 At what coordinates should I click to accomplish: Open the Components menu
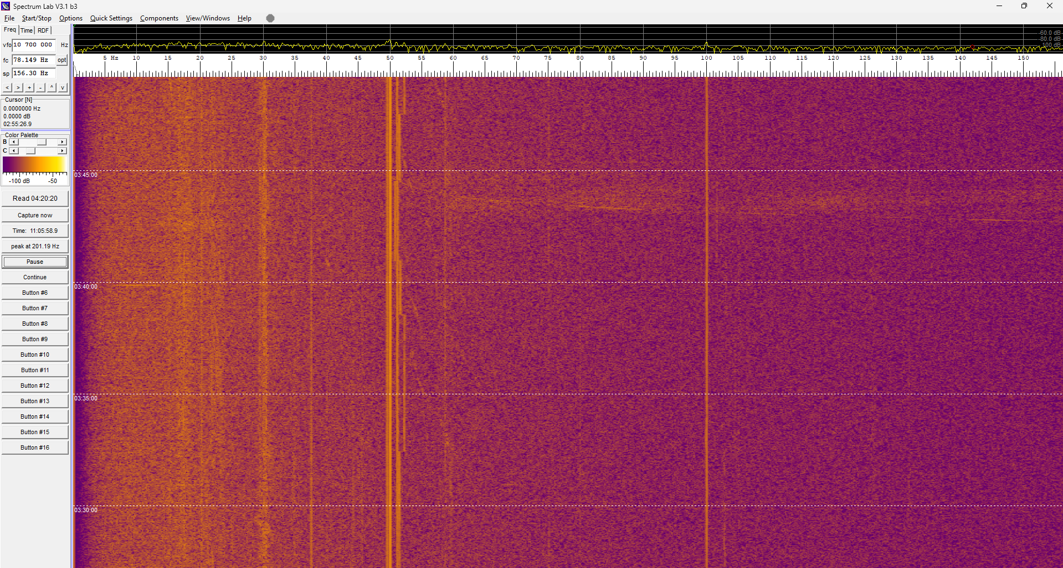click(x=159, y=18)
